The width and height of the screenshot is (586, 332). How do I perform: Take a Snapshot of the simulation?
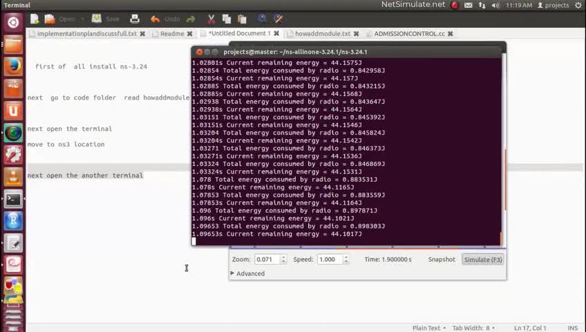[x=442, y=259]
